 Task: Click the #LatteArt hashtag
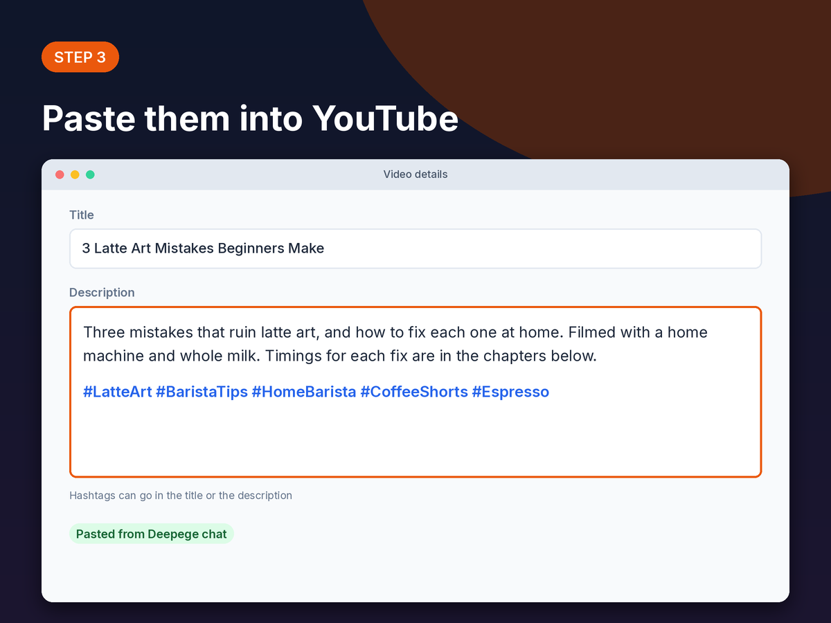pos(117,392)
